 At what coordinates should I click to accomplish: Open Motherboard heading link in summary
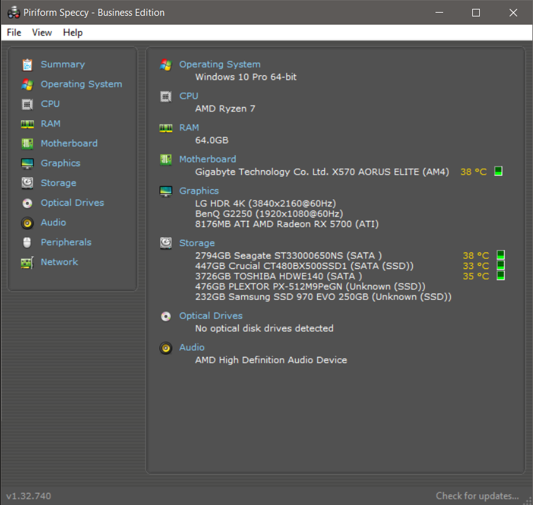pyautogui.click(x=208, y=159)
